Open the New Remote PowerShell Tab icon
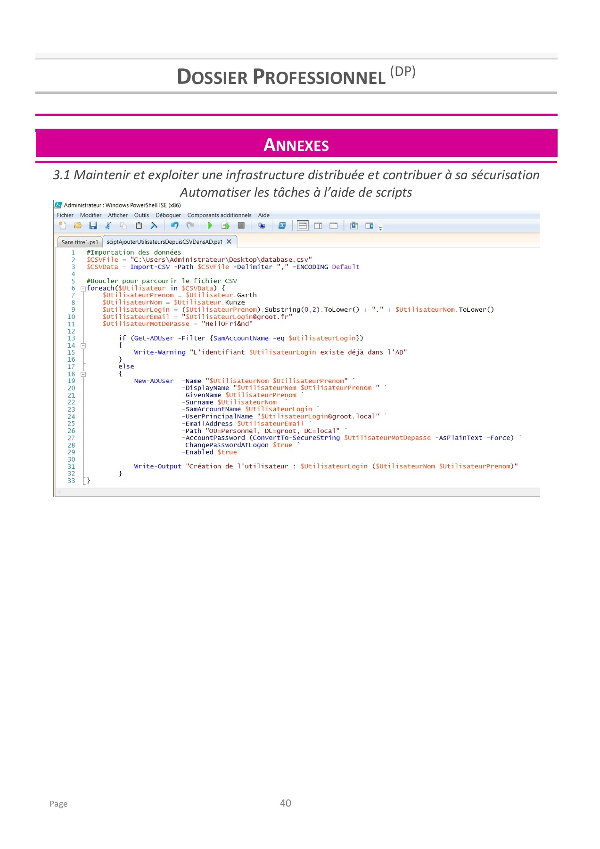Screen dimensions: 600x849 click(x=262, y=226)
